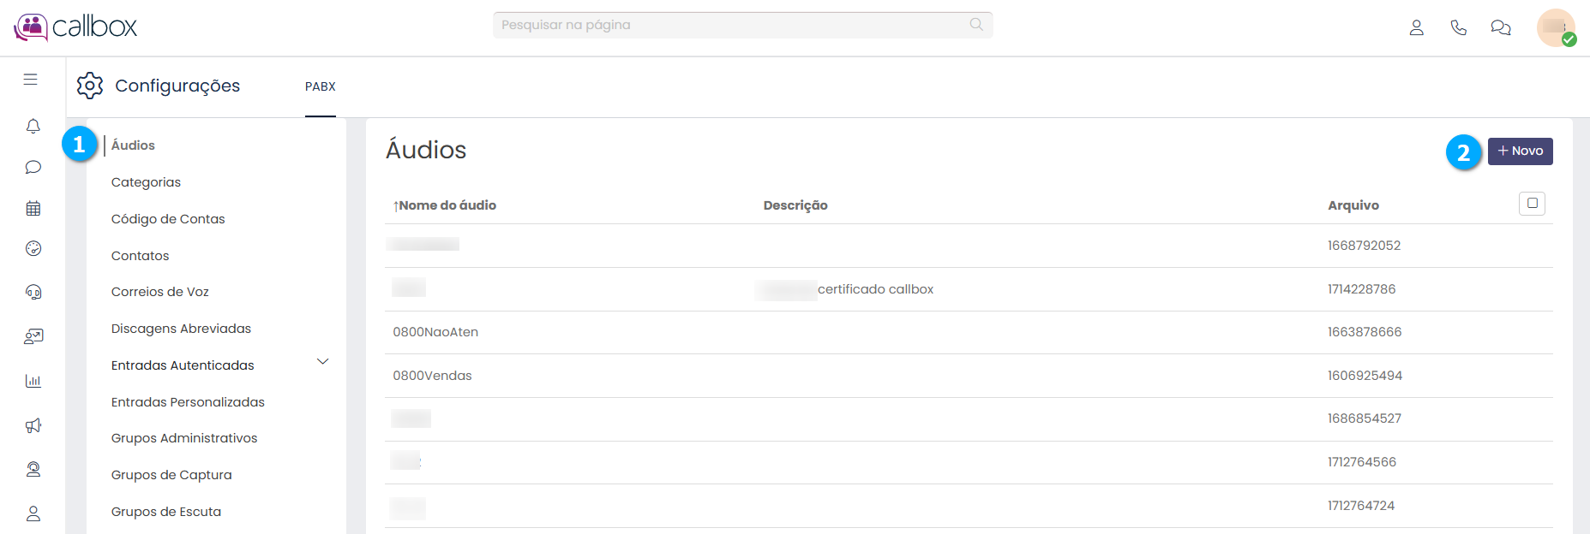Click the dashboard gauge icon in the sidebar
1590x534 pixels.
[33, 248]
